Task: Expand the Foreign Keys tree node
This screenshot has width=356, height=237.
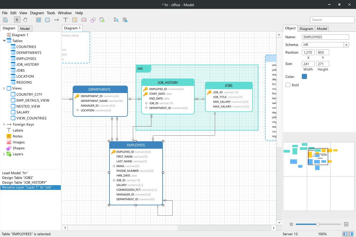Action: [x=4, y=124]
